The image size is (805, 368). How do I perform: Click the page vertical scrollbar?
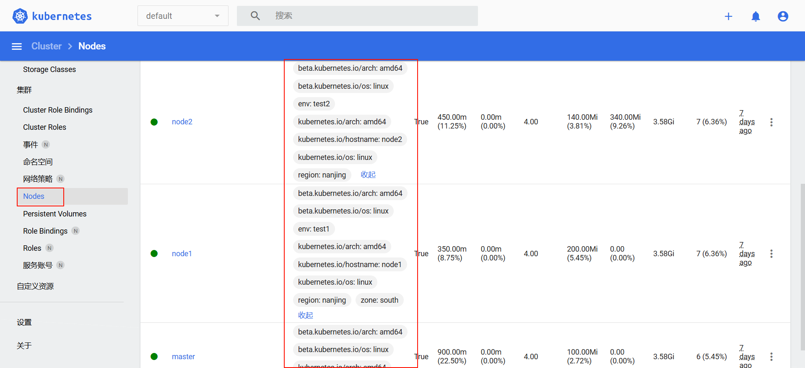click(802, 267)
